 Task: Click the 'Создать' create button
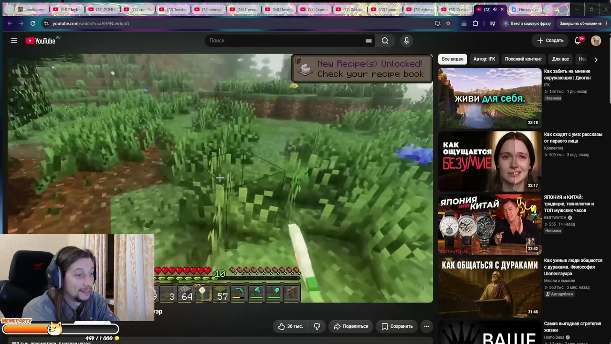pyautogui.click(x=550, y=41)
